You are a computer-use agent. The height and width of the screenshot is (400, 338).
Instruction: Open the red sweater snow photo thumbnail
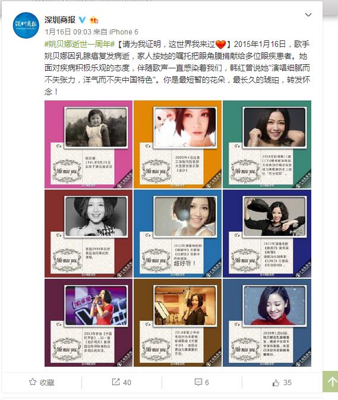(267, 323)
